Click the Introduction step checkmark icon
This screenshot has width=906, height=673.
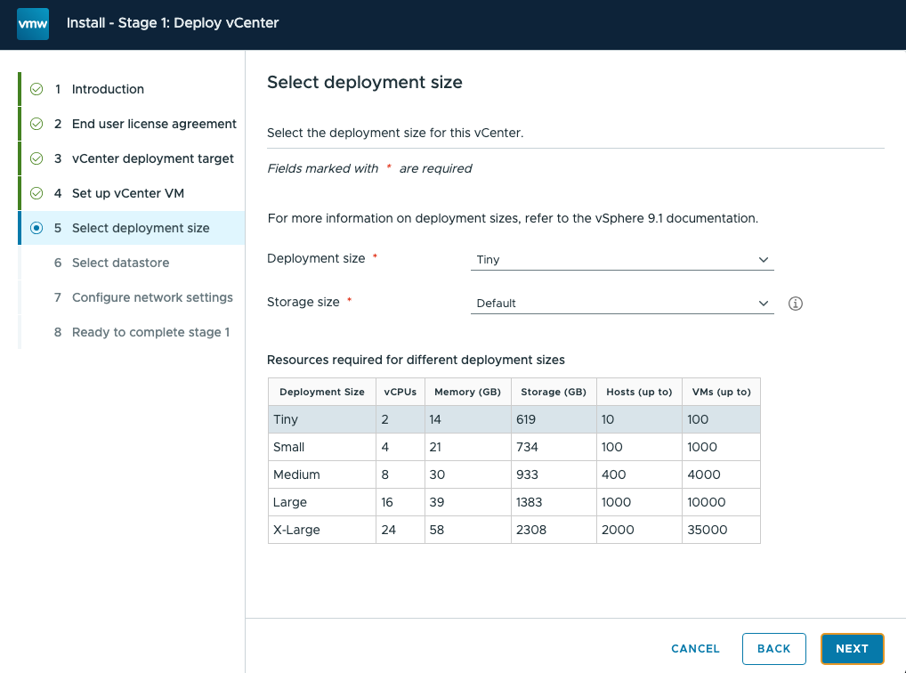coord(36,89)
